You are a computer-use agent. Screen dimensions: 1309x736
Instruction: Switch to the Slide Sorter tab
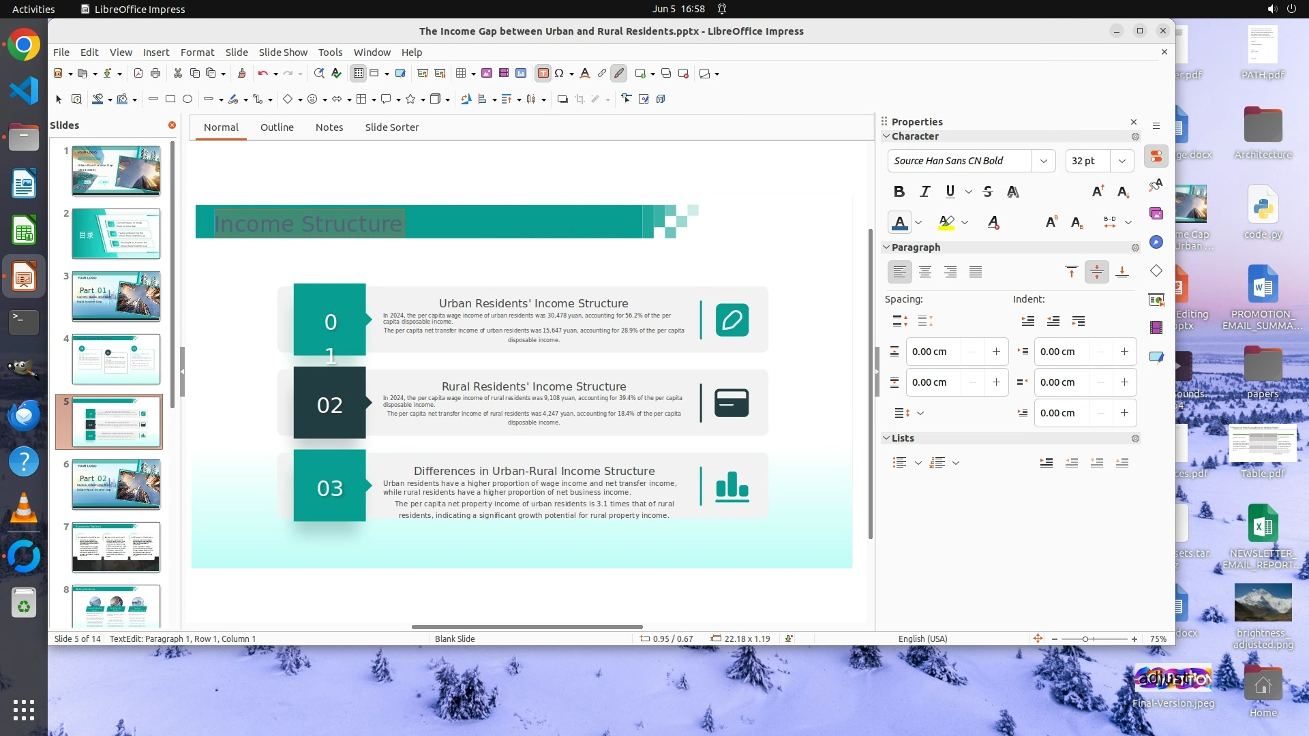point(391,127)
